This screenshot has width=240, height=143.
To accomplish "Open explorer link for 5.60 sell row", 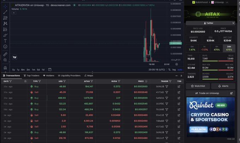I will coord(179,115).
